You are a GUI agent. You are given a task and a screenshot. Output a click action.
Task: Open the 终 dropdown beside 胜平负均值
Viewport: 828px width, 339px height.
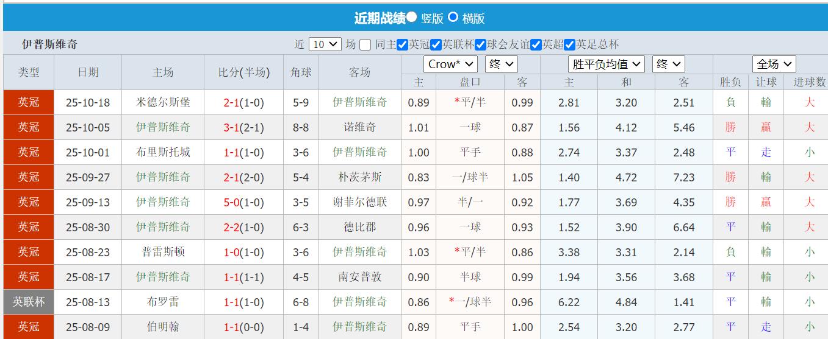point(668,64)
